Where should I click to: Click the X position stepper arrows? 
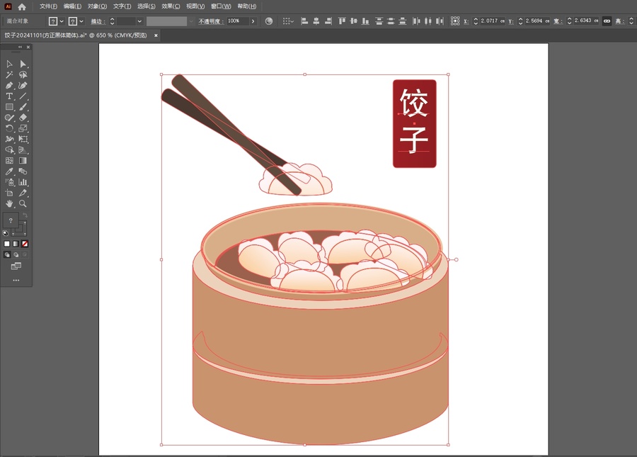476,21
